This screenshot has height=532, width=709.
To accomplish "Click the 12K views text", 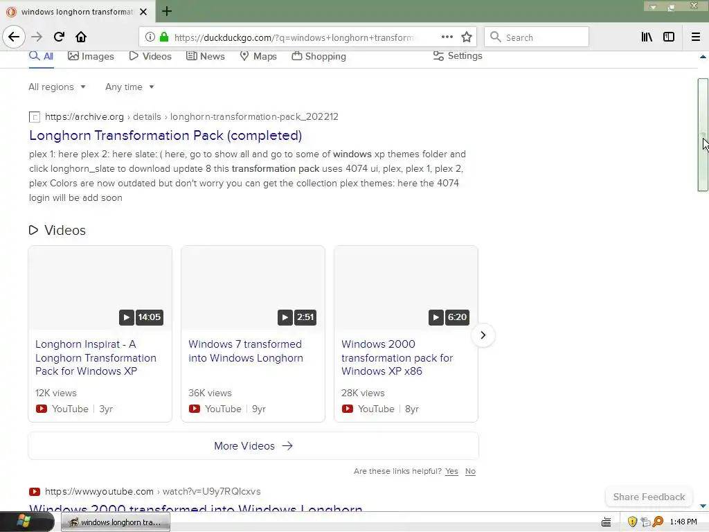I will 56,393.
